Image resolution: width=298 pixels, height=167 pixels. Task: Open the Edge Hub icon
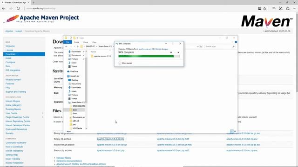click(x=274, y=8)
